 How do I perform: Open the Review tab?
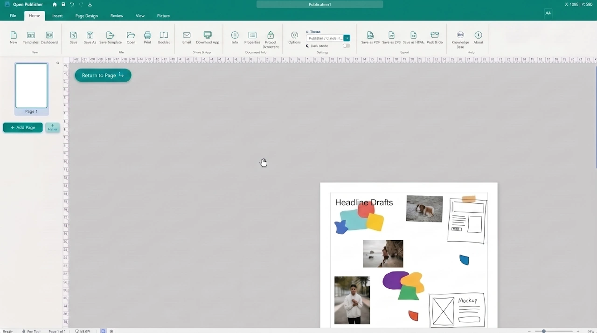(x=117, y=16)
